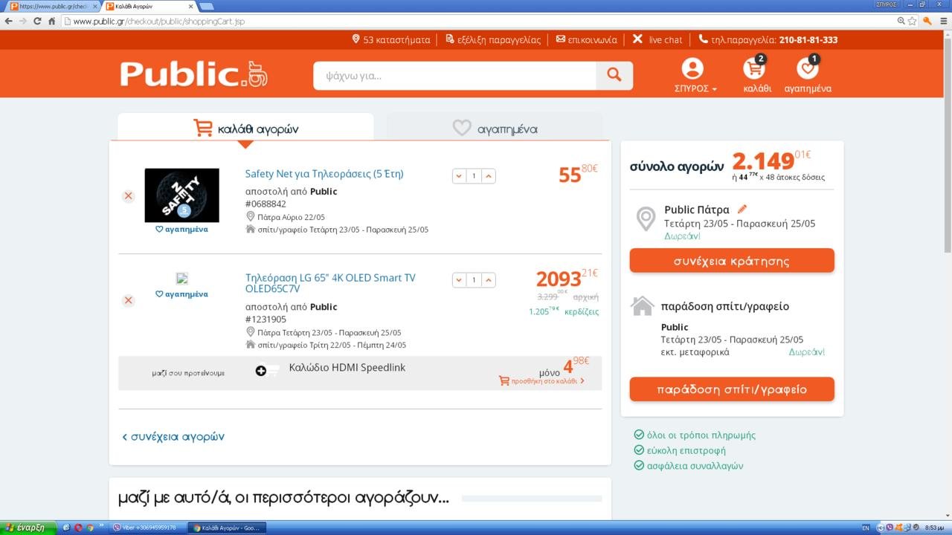952x535 pixels.
Task: Decrease quantity of Safety Net item
Action: (x=459, y=176)
